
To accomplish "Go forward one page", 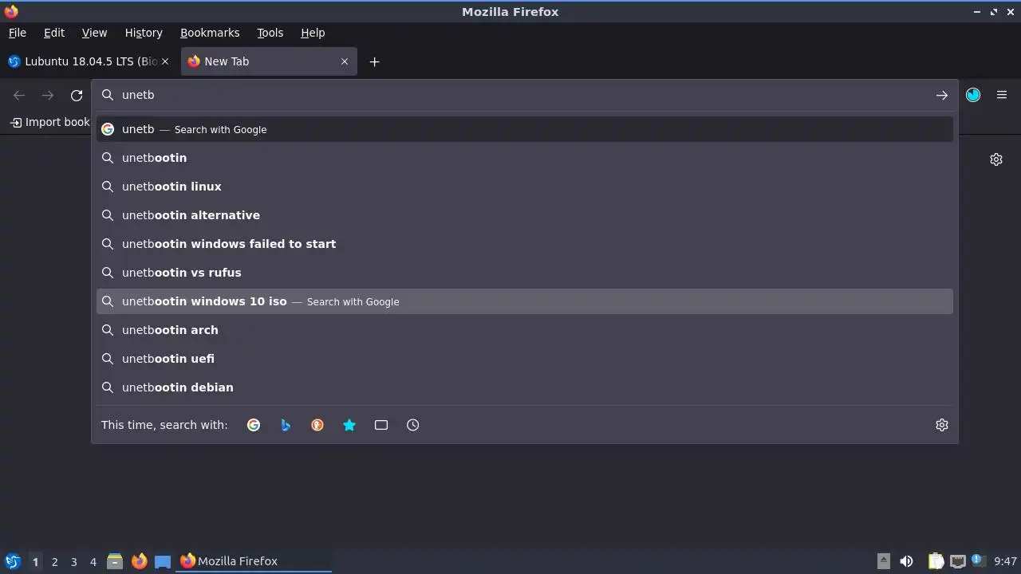I will (48, 95).
